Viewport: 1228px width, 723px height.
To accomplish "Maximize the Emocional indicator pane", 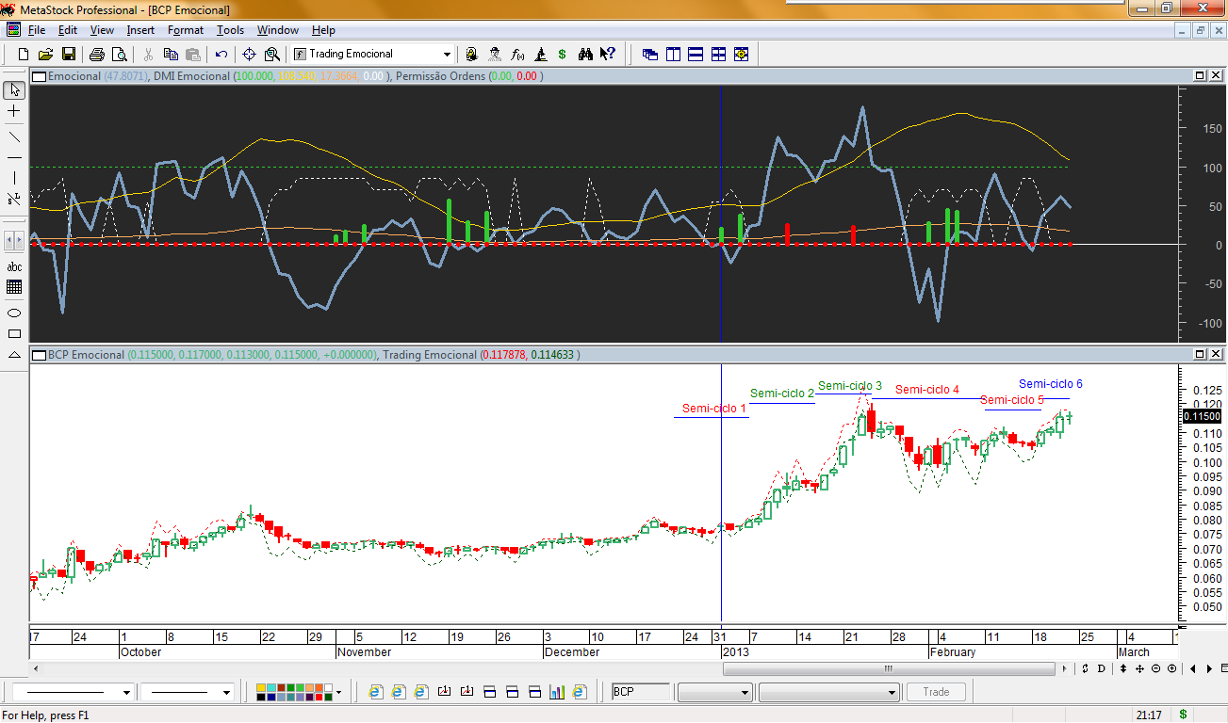I will (1200, 75).
